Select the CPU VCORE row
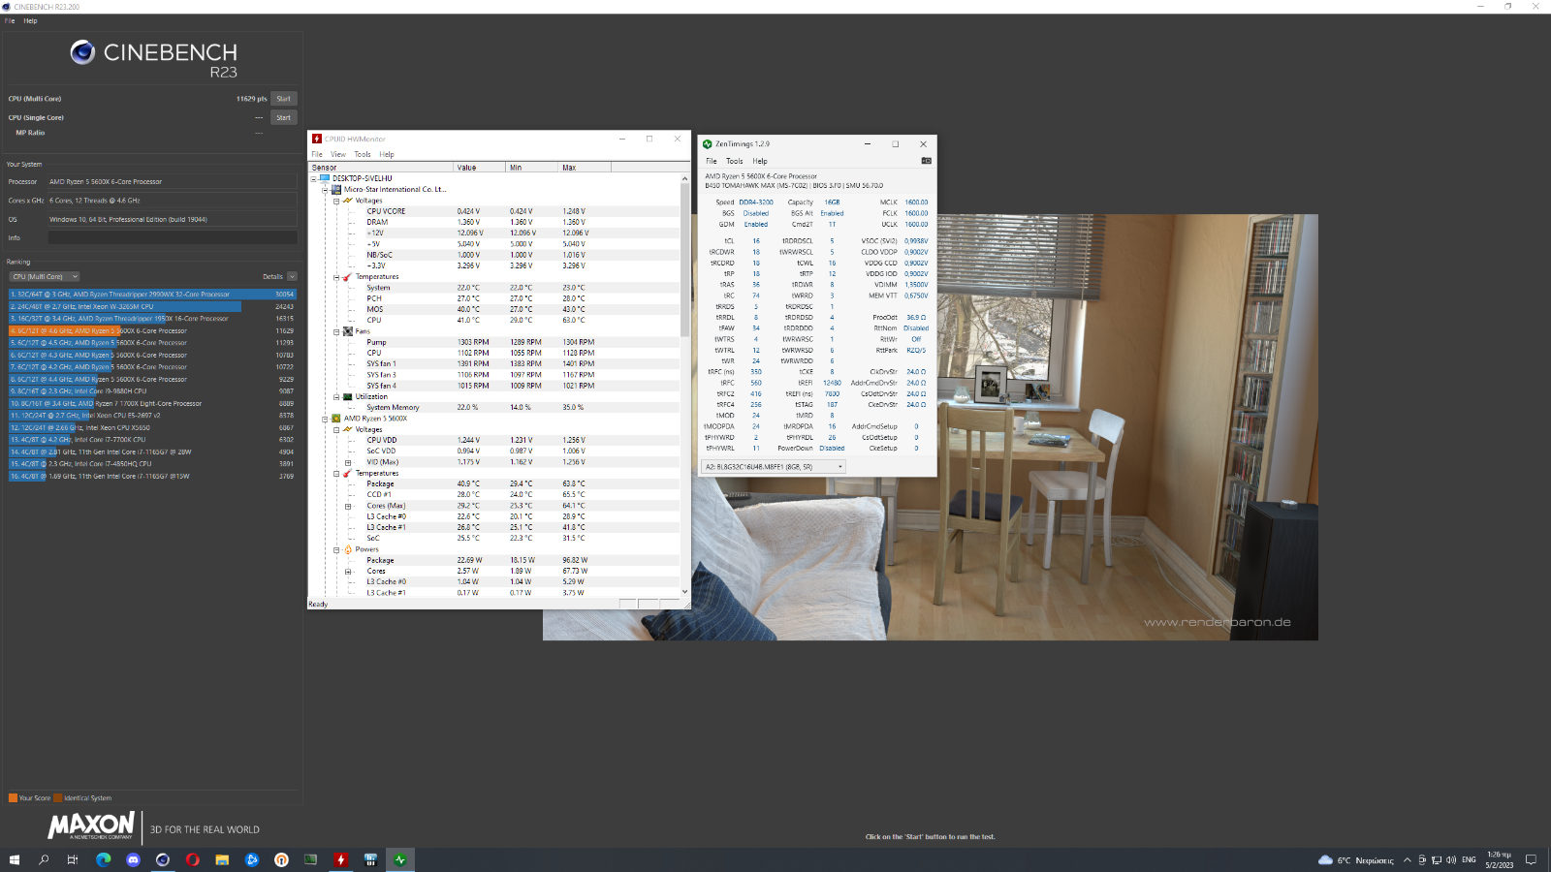 (x=494, y=211)
